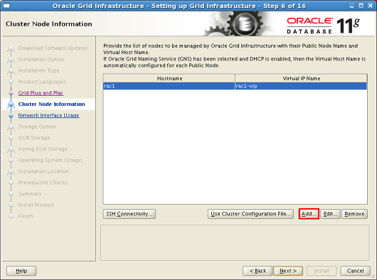The image size is (377, 280).
Task: Click the empty message area below buttons
Action: 235,243
